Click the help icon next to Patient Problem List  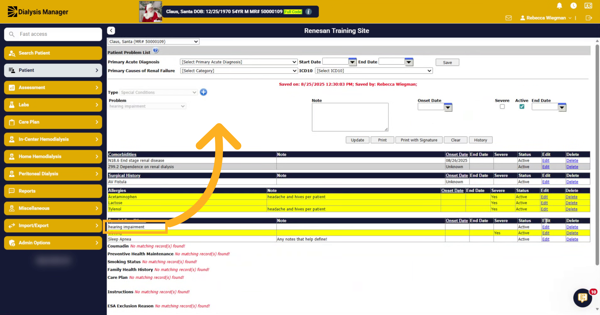tap(156, 50)
